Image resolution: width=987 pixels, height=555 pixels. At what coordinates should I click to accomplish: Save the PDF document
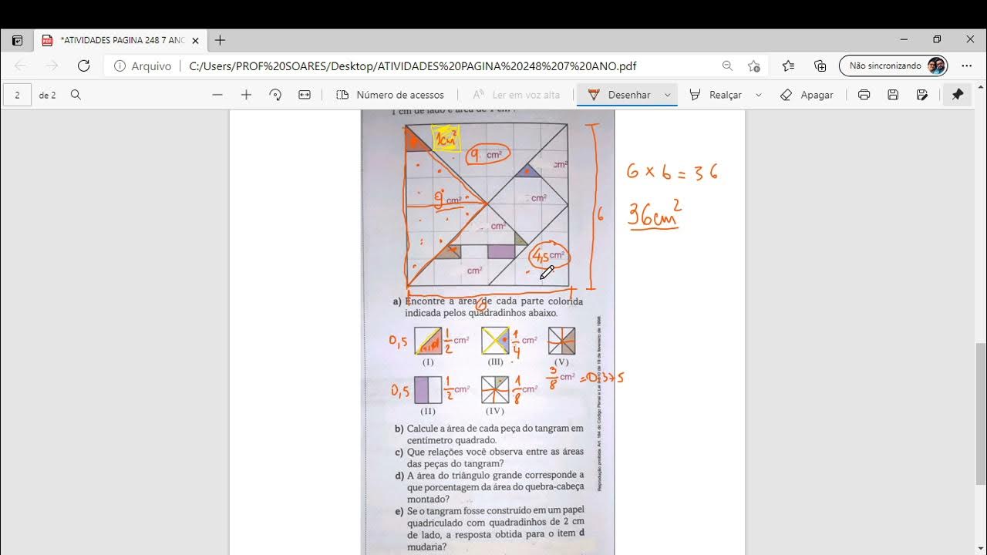[893, 95]
